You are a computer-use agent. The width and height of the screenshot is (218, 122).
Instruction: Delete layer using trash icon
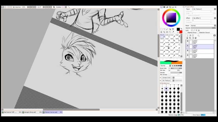(196, 38)
